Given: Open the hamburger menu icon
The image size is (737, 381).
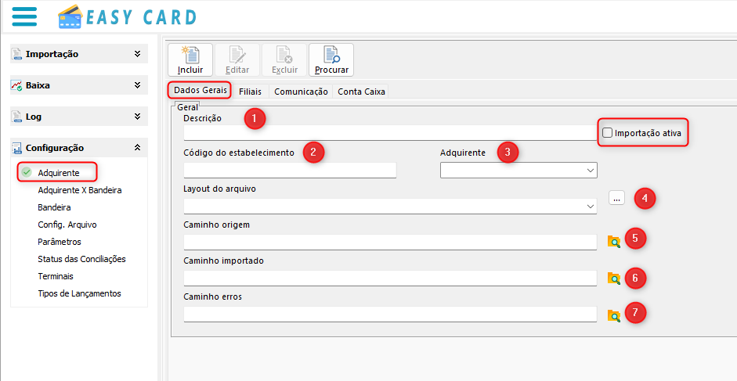Looking at the screenshot, I should 24,17.
